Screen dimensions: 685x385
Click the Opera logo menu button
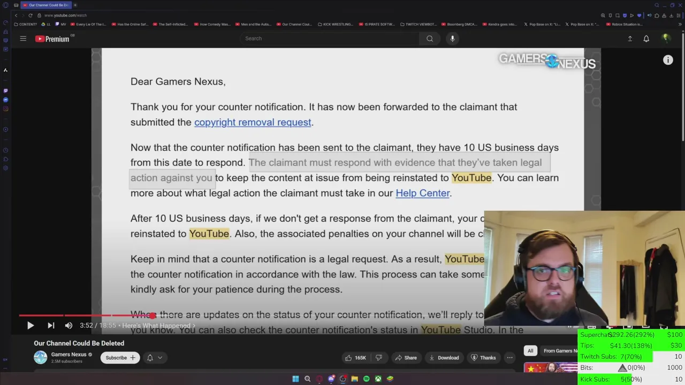tap(5, 5)
